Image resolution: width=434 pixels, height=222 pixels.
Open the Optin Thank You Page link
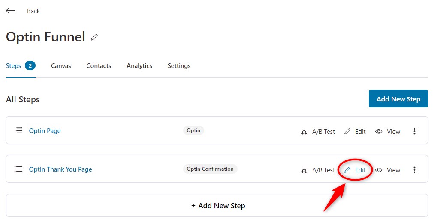tap(60, 169)
